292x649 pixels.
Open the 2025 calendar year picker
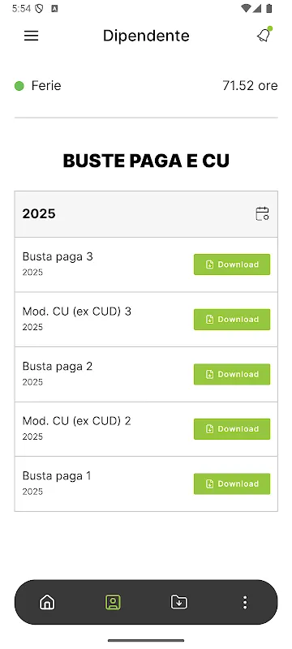click(262, 214)
